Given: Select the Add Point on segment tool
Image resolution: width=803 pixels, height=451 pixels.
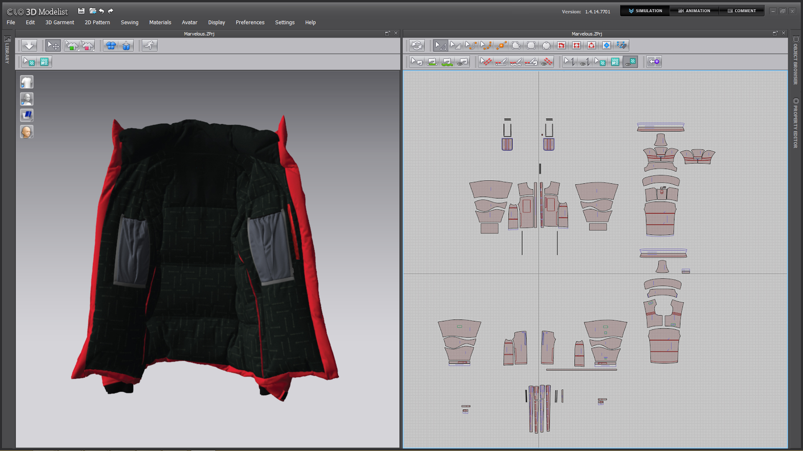Looking at the screenshot, I should (x=501, y=46).
